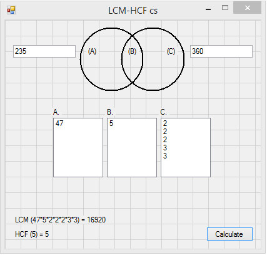Click the (B) label in the overlap region
The width and height of the screenshot is (267, 255).
(132, 51)
